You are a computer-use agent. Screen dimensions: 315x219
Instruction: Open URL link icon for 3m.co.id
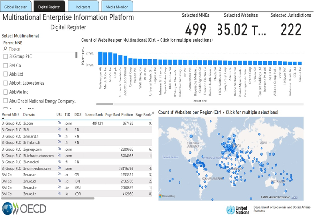pos(59,180)
